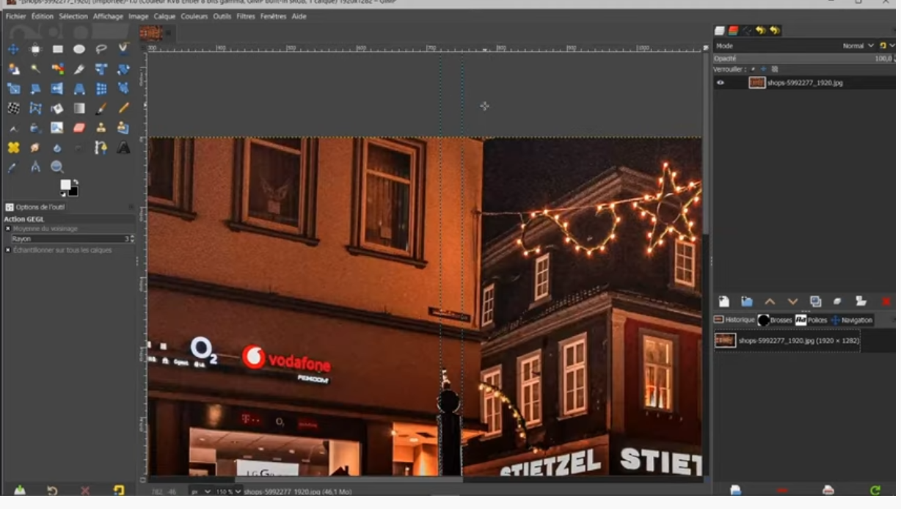Toggle lock pixels next to Verrouiller
Screen dimensions: 901x509
753,69
